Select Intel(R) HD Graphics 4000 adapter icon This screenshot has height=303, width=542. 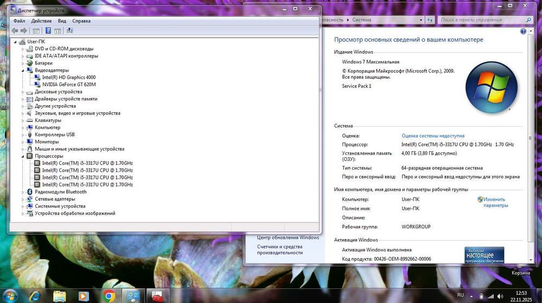[x=37, y=78]
